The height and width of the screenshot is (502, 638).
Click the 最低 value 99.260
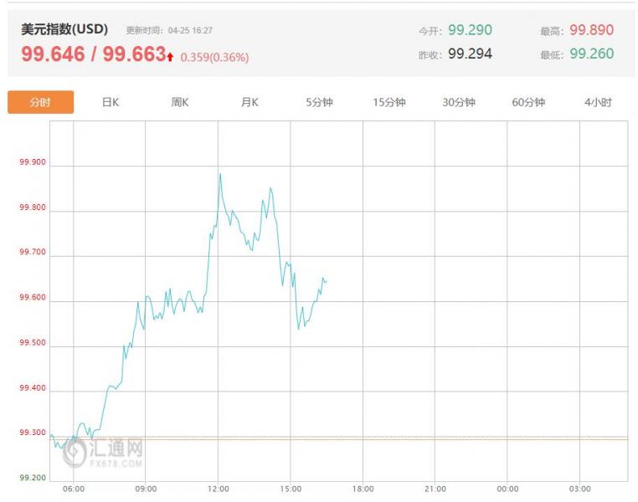591,54
